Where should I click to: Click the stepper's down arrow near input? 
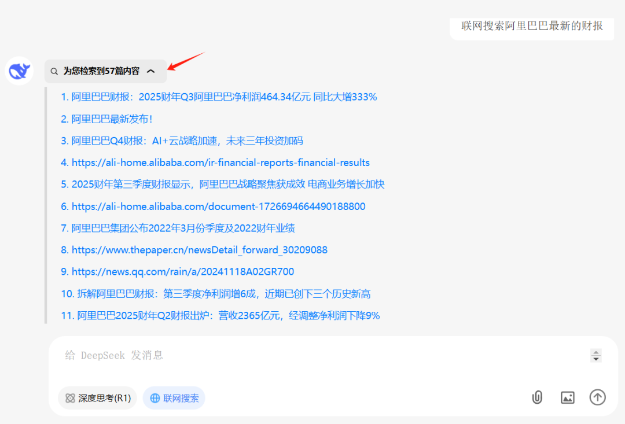click(595, 359)
